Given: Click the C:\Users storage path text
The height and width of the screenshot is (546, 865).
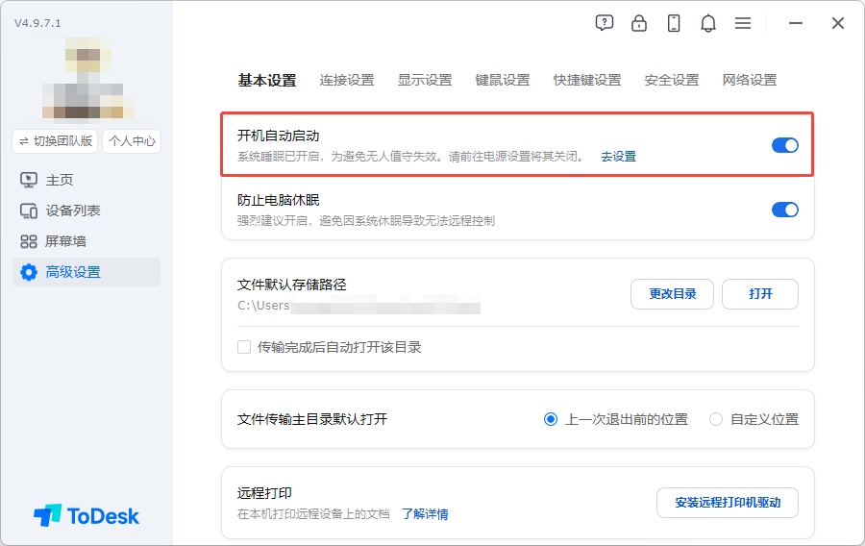Looking at the screenshot, I should click(358, 306).
